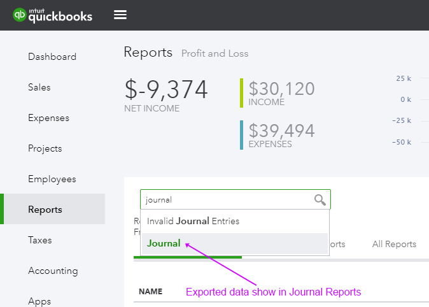
Task: Select the Journal report suggestion
Action: tap(235, 243)
